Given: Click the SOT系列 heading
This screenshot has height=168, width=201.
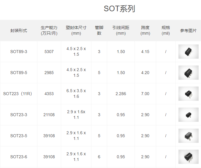Looking at the screenshot, I should pos(119,9).
